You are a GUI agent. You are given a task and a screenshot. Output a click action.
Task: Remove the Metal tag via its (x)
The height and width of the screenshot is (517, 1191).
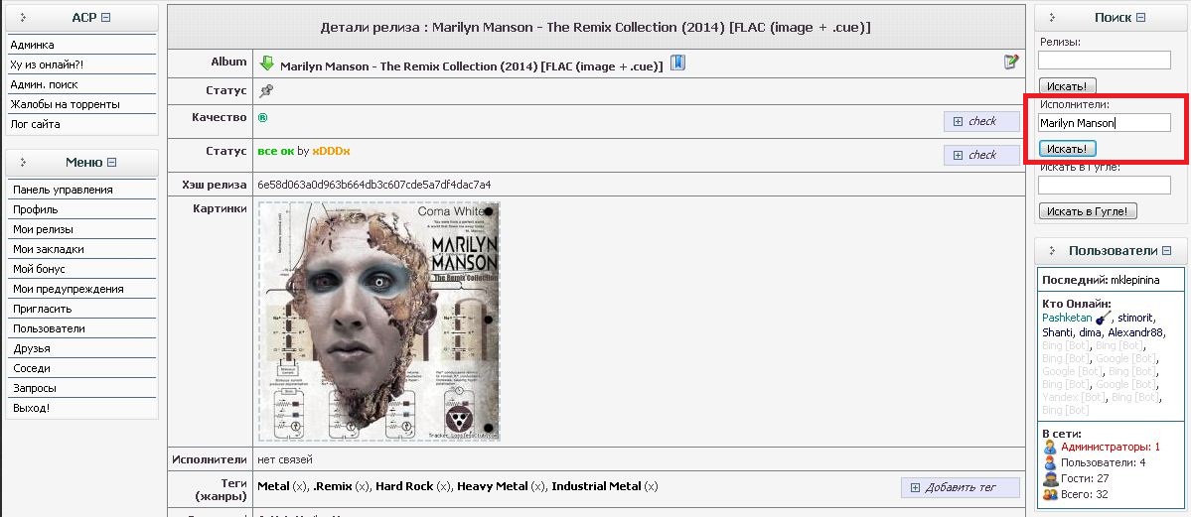click(x=300, y=486)
